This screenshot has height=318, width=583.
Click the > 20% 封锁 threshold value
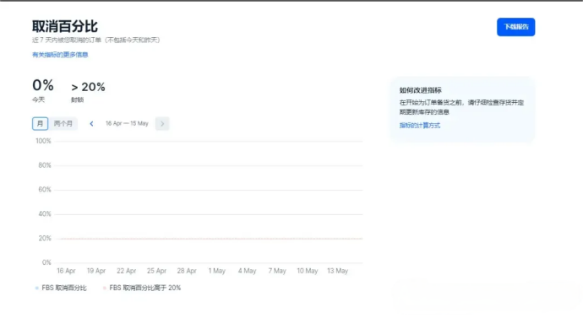pos(88,87)
